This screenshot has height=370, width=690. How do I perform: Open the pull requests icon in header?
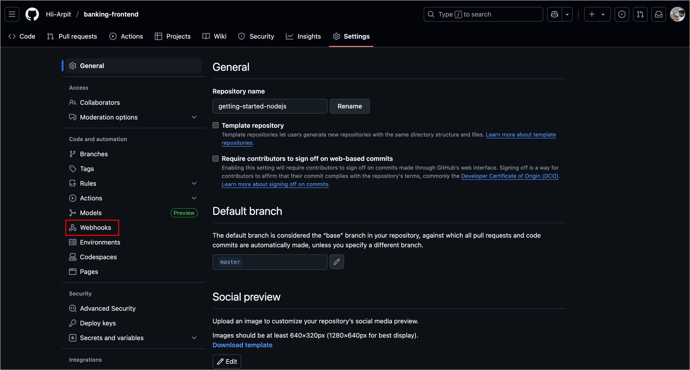tap(640, 14)
